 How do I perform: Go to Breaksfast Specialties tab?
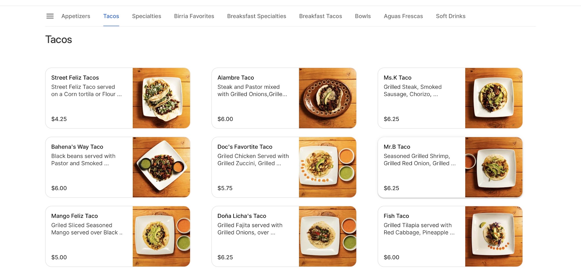[x=257, y=16]
